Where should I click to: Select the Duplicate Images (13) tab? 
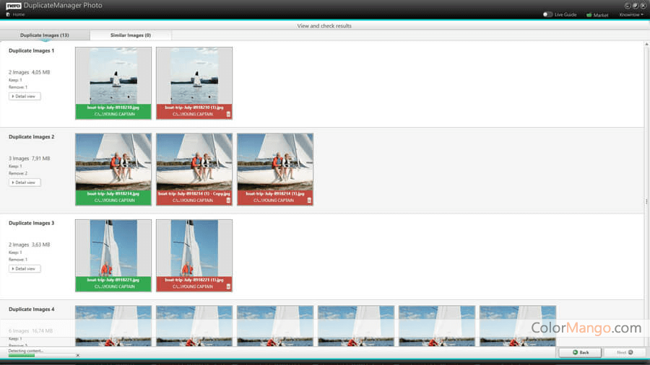coord(45,35)
